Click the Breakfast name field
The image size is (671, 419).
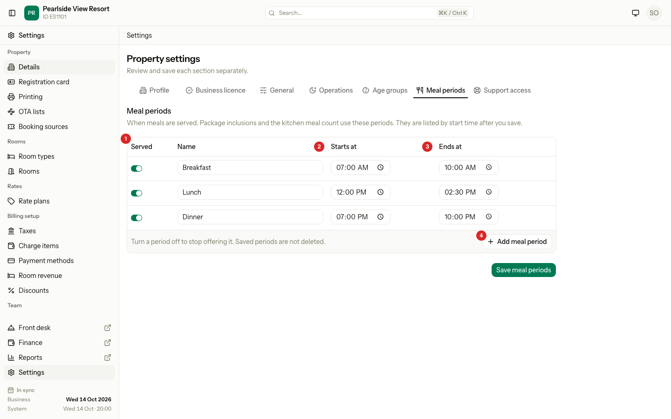pyautogui.click(x=250, y=168)
